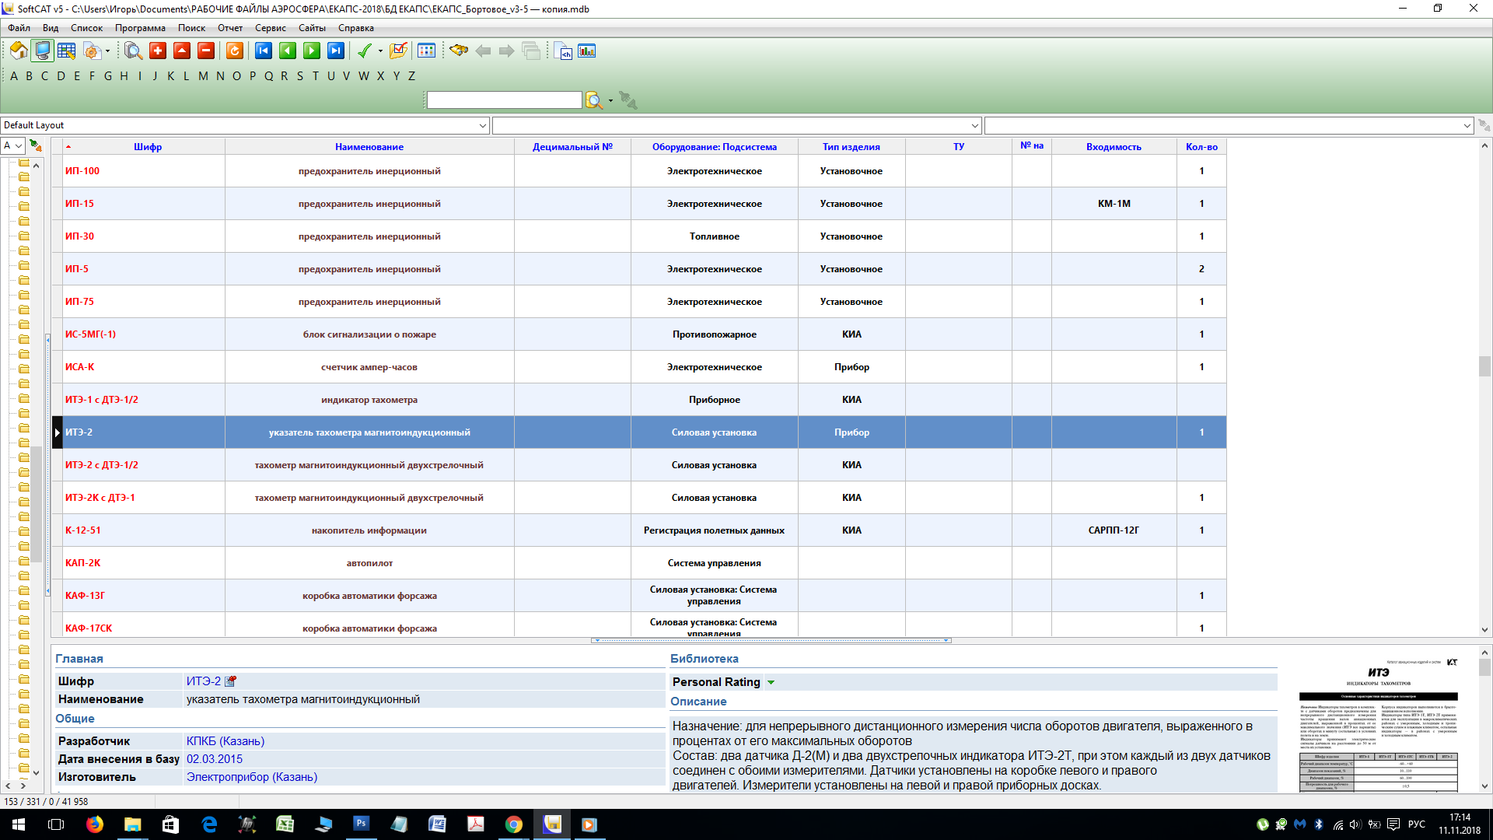Select the К-12-51 row
The width and height of the screenshot is (1493, 840).
point(639,530)
